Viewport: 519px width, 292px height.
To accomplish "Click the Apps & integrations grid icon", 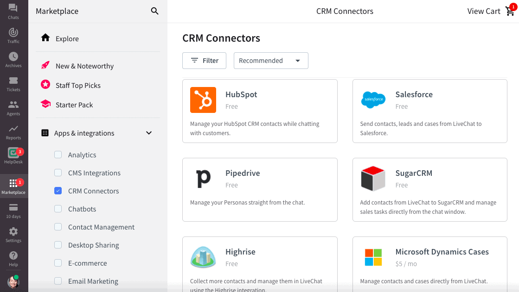I will 45,133.
